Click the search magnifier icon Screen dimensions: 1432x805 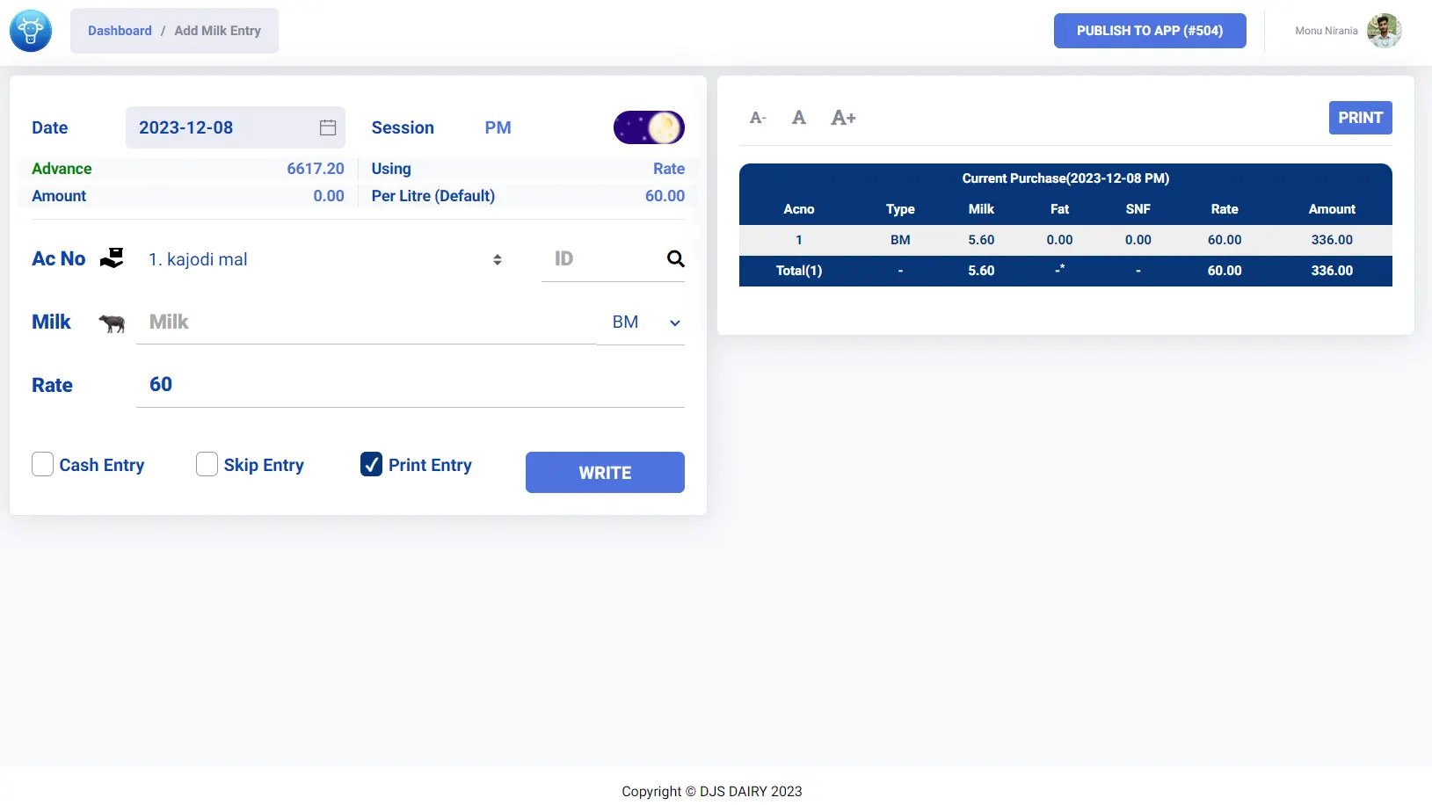[x=675, y=258]
